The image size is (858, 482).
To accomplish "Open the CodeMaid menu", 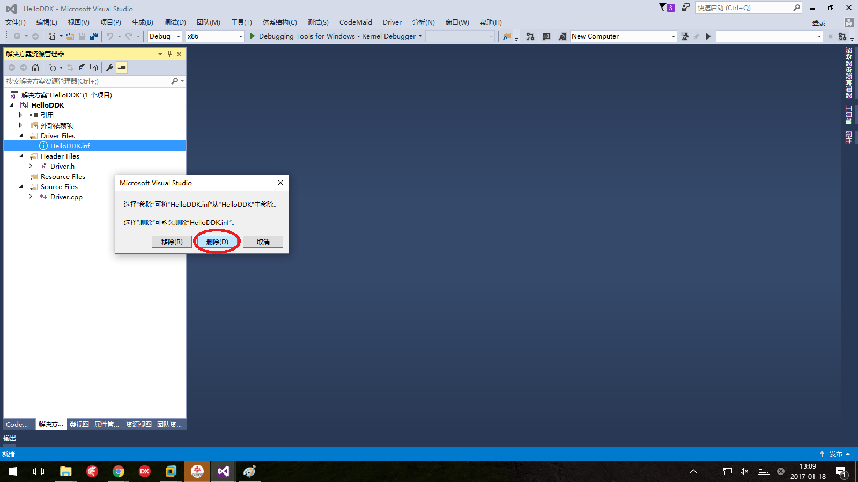I will pyautogui.click(x=356, y=22).
